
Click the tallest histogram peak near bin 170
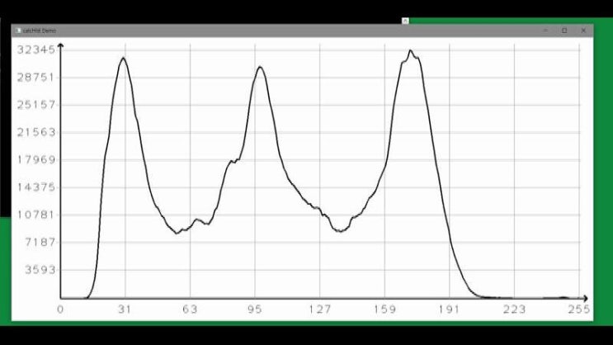click(410, 51)
